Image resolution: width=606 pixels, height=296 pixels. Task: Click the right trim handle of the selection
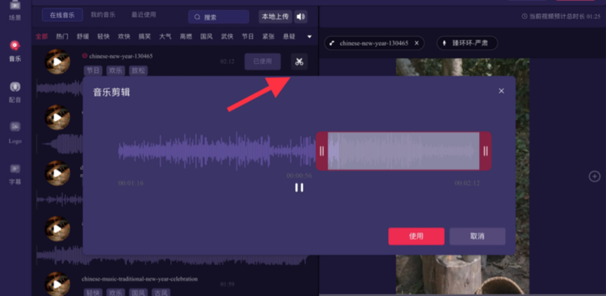pos(485,151)
